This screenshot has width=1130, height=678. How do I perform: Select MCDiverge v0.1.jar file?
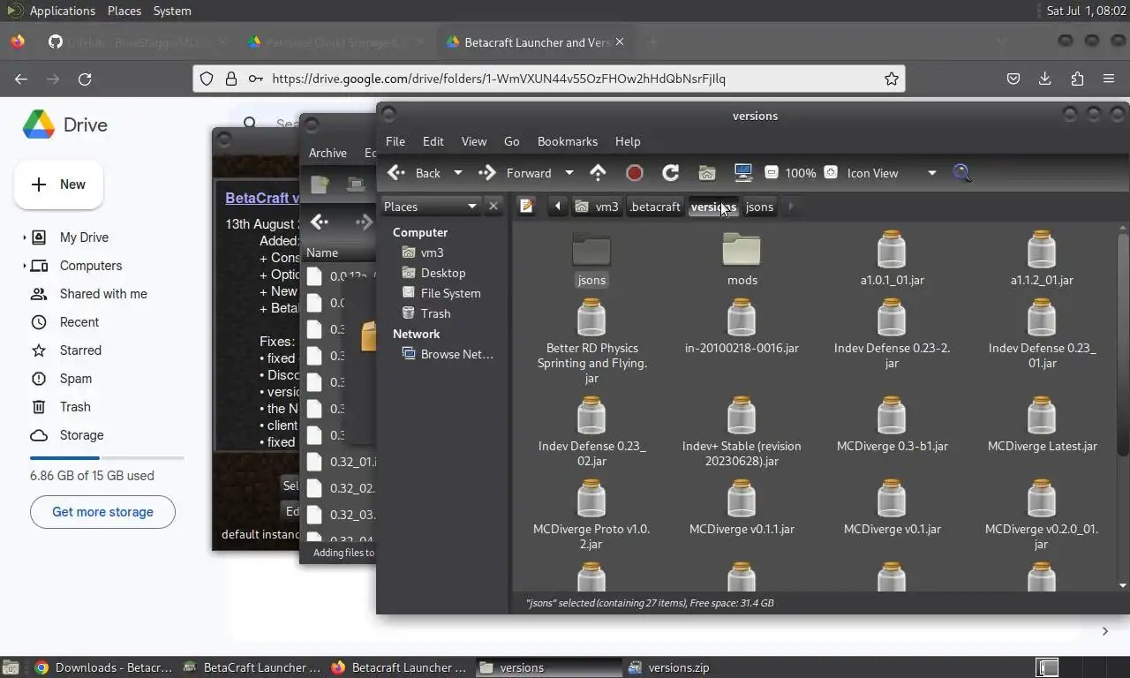(x=892, y=508)
